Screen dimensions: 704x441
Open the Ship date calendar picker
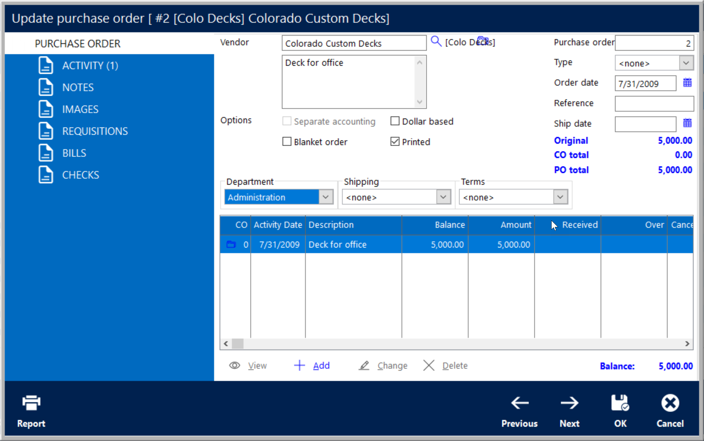[x=687, y=123]
